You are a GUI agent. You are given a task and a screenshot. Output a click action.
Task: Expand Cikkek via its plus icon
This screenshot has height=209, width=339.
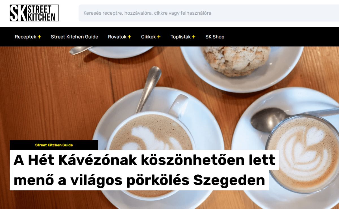[x=159, y=37]
